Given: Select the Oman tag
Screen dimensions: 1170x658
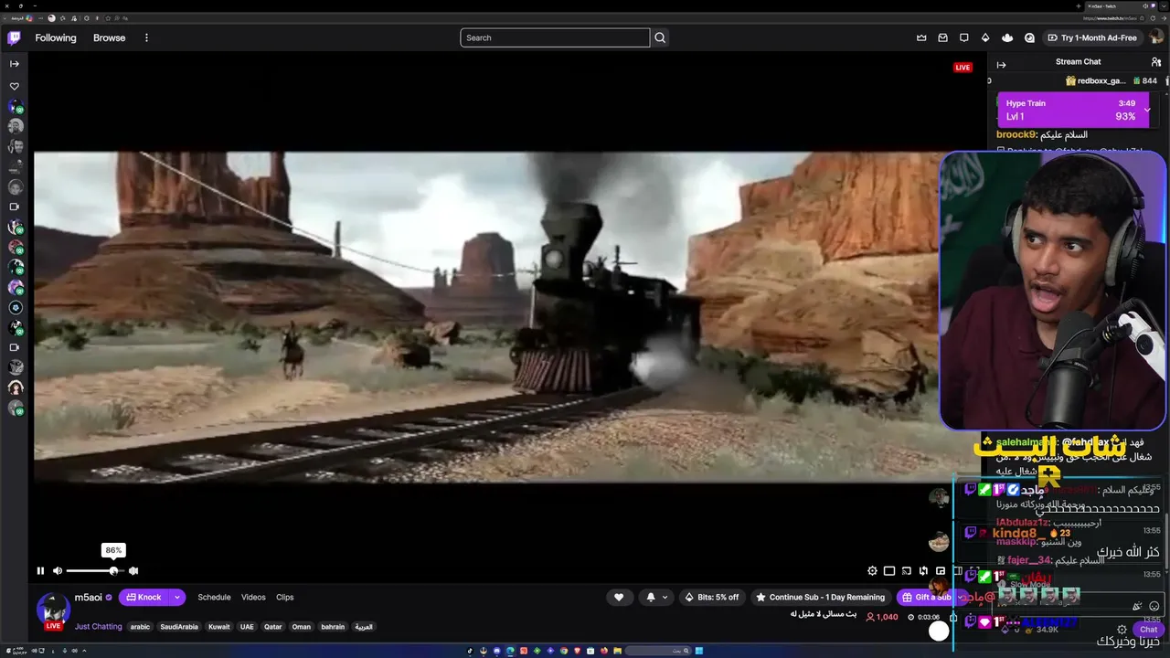Looking at the screenshot, I should pyautogui.click(x=302, y=627).
